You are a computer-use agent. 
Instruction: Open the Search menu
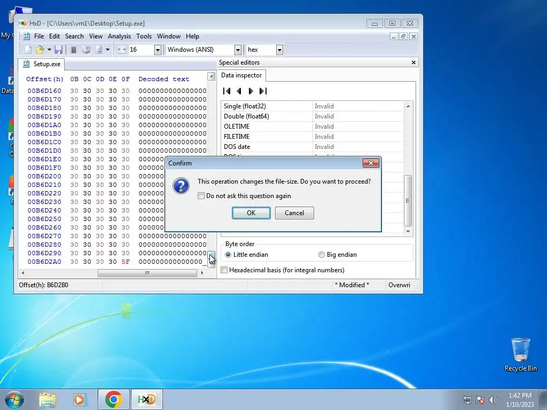click(x=74, y=36)
